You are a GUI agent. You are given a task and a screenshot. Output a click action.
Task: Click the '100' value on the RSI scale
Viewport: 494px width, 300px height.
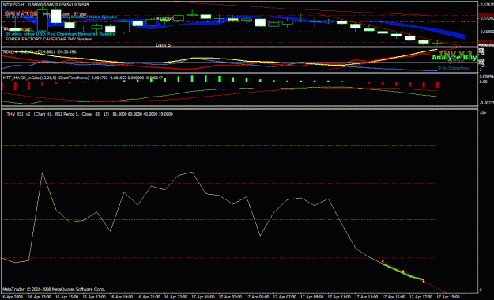click(482, 112)
